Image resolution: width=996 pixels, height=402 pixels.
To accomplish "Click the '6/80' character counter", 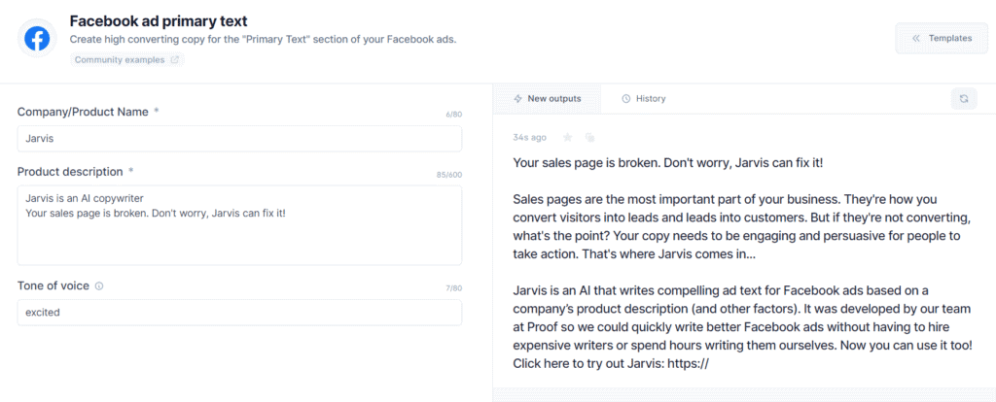I will click(453, 115).
